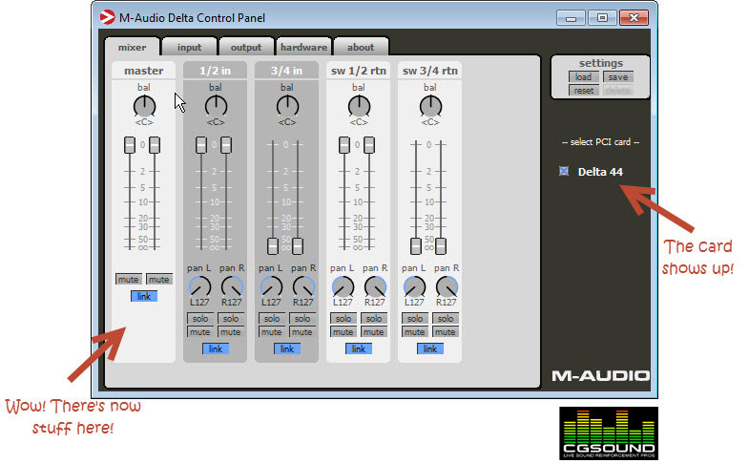Click the 1/2 in pan L knob
Viewport: 749px width, 464px height.
pyautogui.click(x=199, y=286)
